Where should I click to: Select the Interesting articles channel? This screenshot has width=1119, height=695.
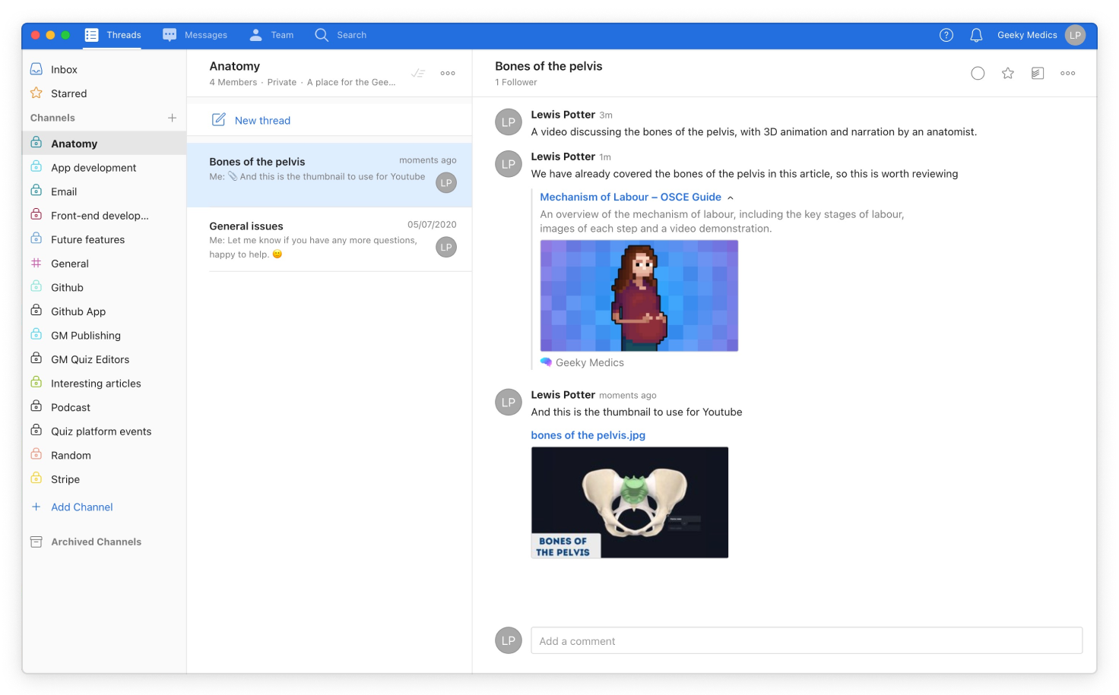pos(104,384)
